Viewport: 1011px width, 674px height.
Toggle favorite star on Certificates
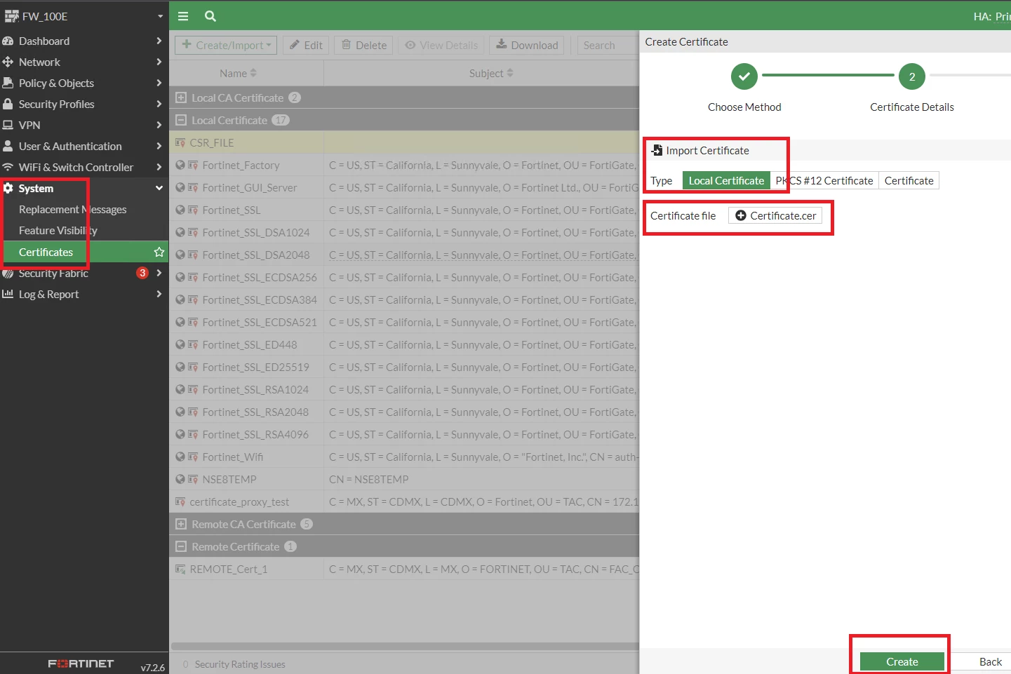[x=159, y=252]
